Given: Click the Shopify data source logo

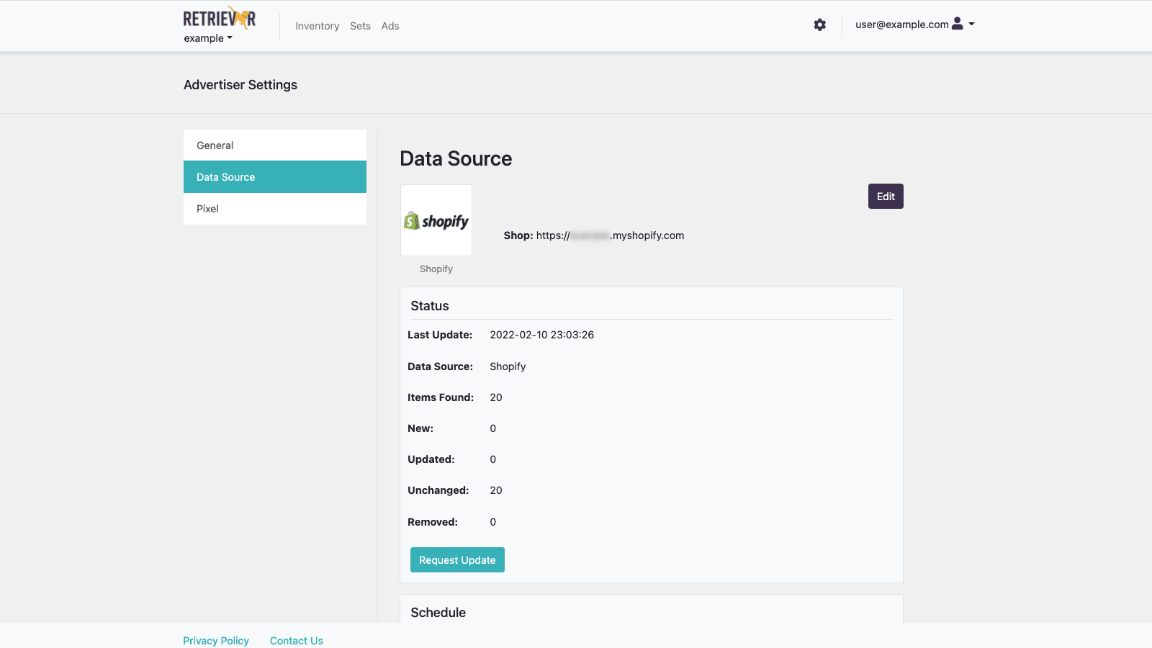Looking at the screenshot, I should (436, 220).
